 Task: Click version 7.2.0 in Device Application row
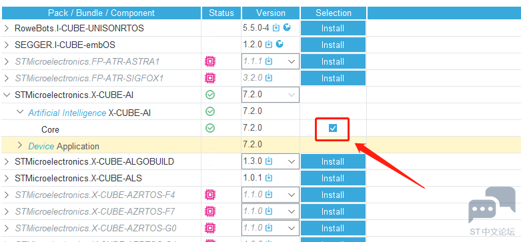coord(253,145)
